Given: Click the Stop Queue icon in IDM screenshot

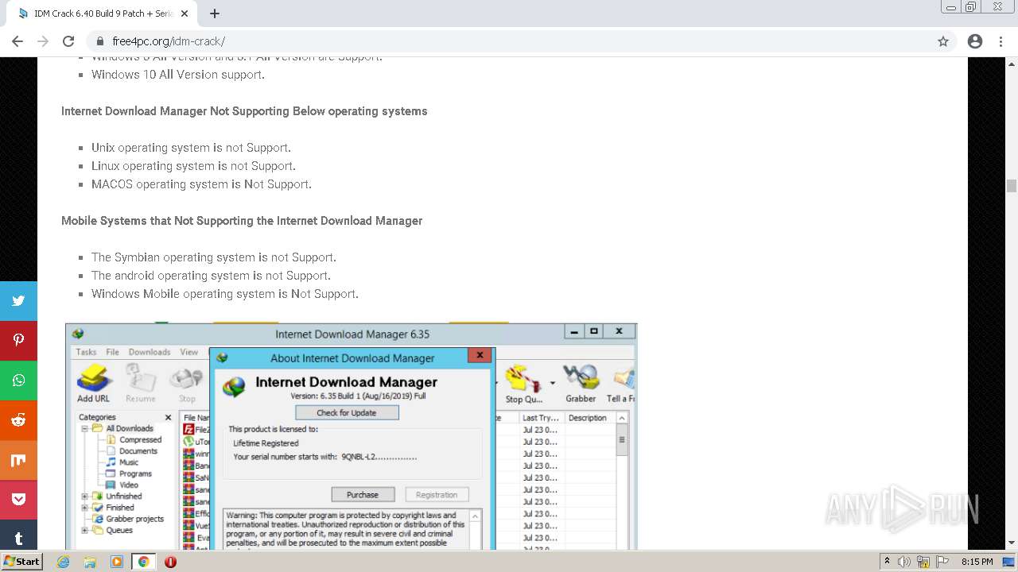Looking at the screenshot, I should pos(524,384).
